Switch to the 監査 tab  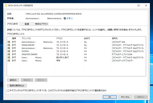27,24
